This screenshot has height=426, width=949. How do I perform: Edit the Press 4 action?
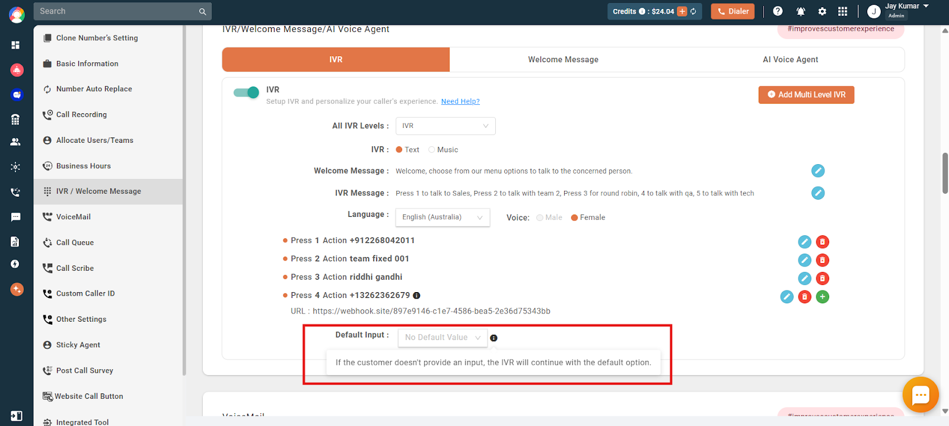[786, 297]
